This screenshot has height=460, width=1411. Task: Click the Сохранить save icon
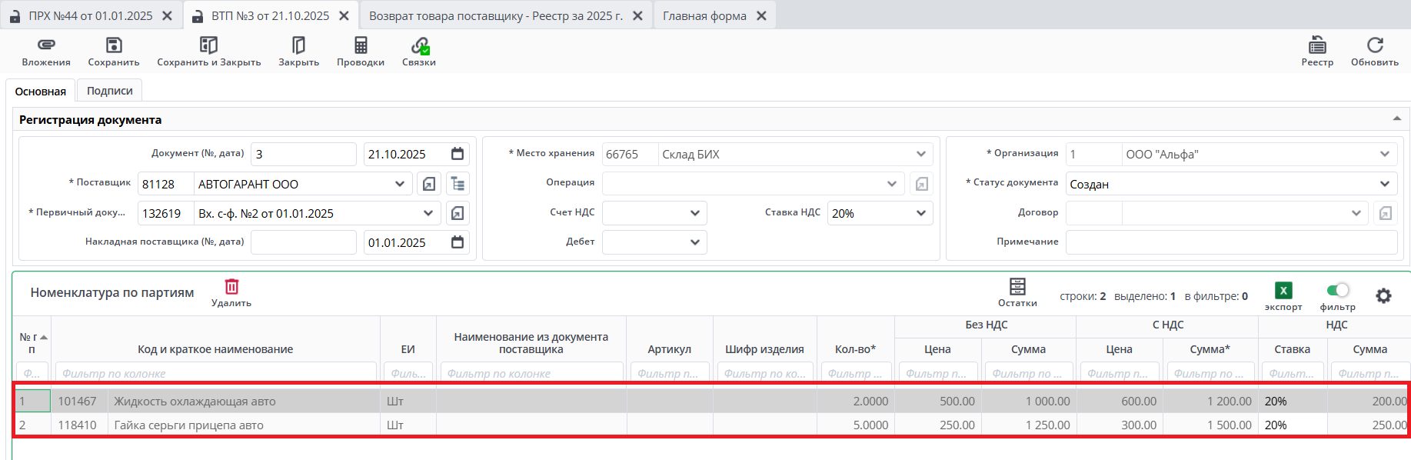[114, 46]
